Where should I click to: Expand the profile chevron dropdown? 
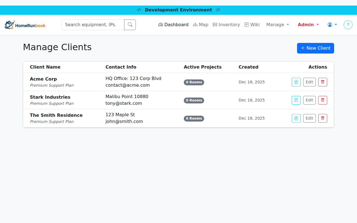(336, 25)
